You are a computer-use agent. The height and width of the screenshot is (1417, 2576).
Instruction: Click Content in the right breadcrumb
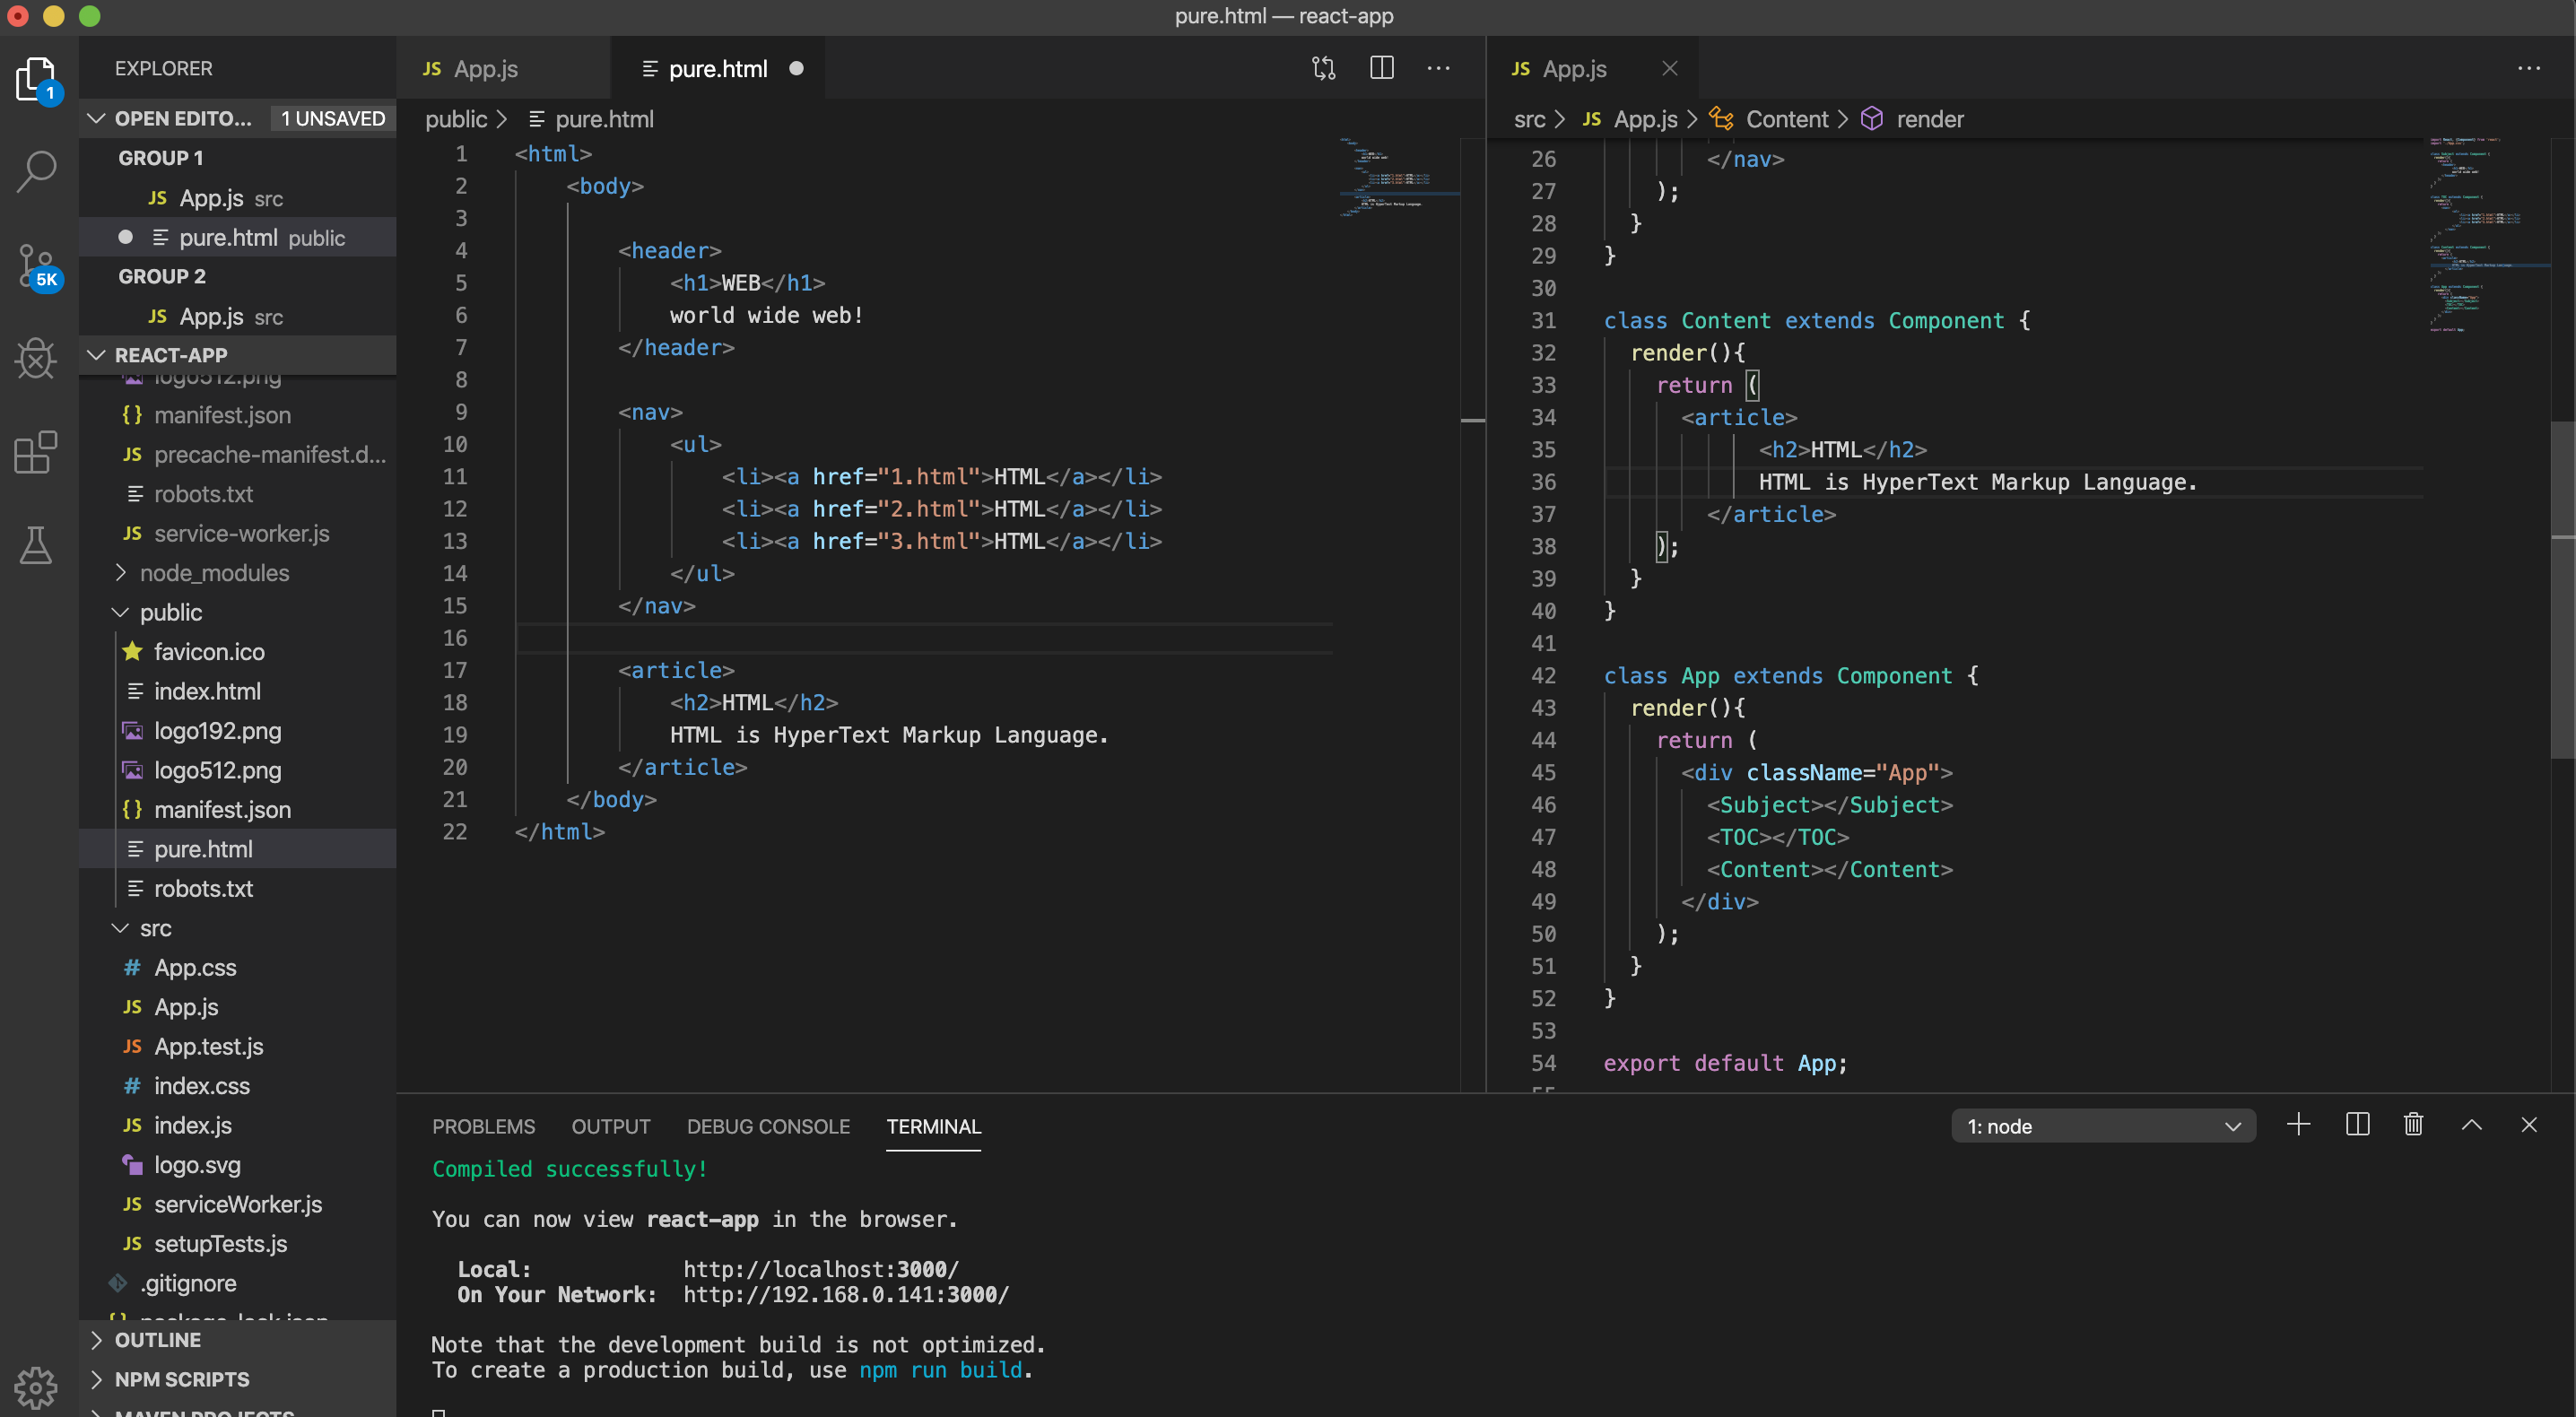[x=1786, y=119]
